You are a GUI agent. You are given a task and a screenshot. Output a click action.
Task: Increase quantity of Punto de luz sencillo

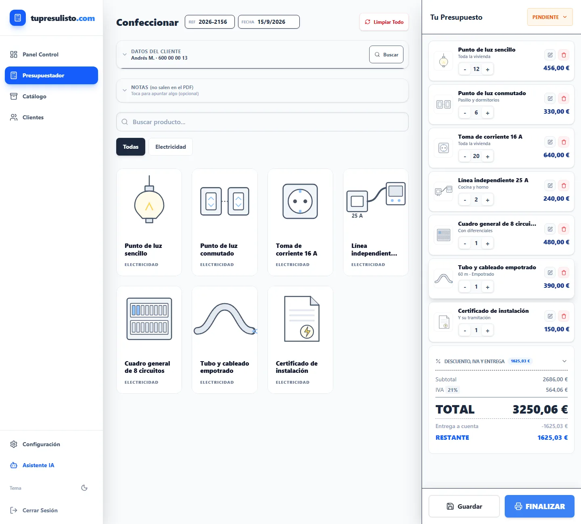pos(487,69)
